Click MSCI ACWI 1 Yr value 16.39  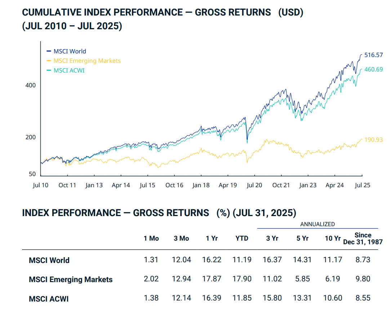(x=212, y=298)
